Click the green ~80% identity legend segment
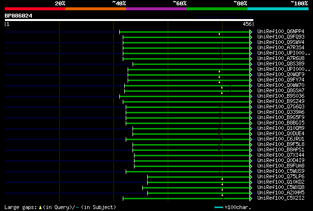The image size is (313, 211). pos(217,9)
